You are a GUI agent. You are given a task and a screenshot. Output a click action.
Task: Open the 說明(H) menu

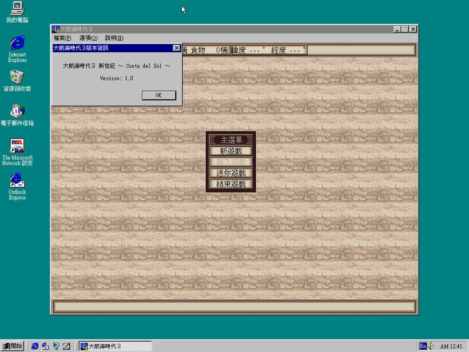click(114, 38)
